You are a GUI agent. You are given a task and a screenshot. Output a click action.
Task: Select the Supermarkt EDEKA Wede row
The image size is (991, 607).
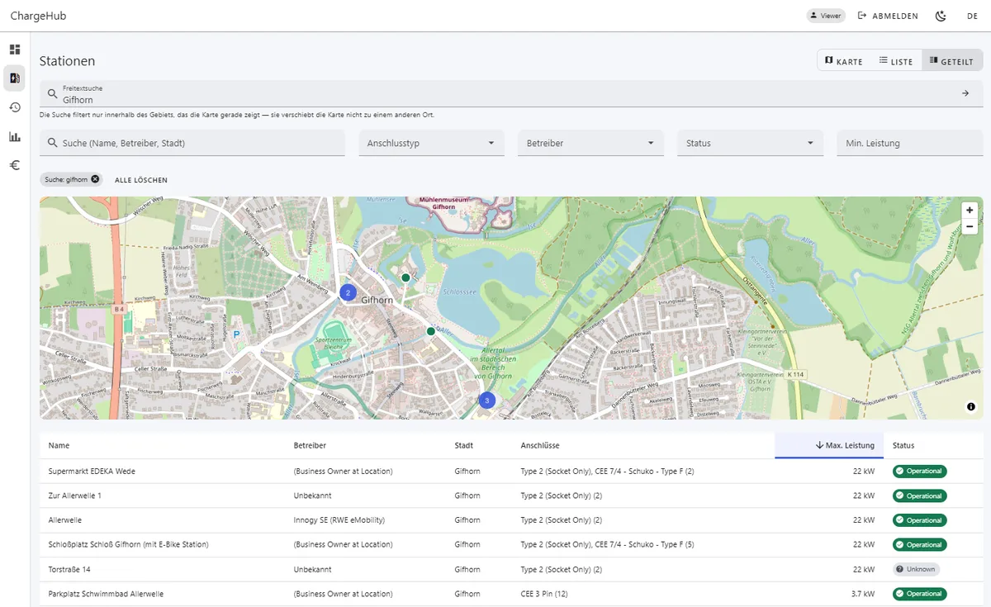point(511,471)
